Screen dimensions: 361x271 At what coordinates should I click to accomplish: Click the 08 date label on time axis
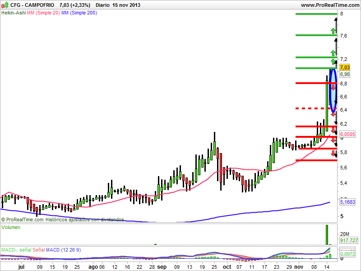314,267
